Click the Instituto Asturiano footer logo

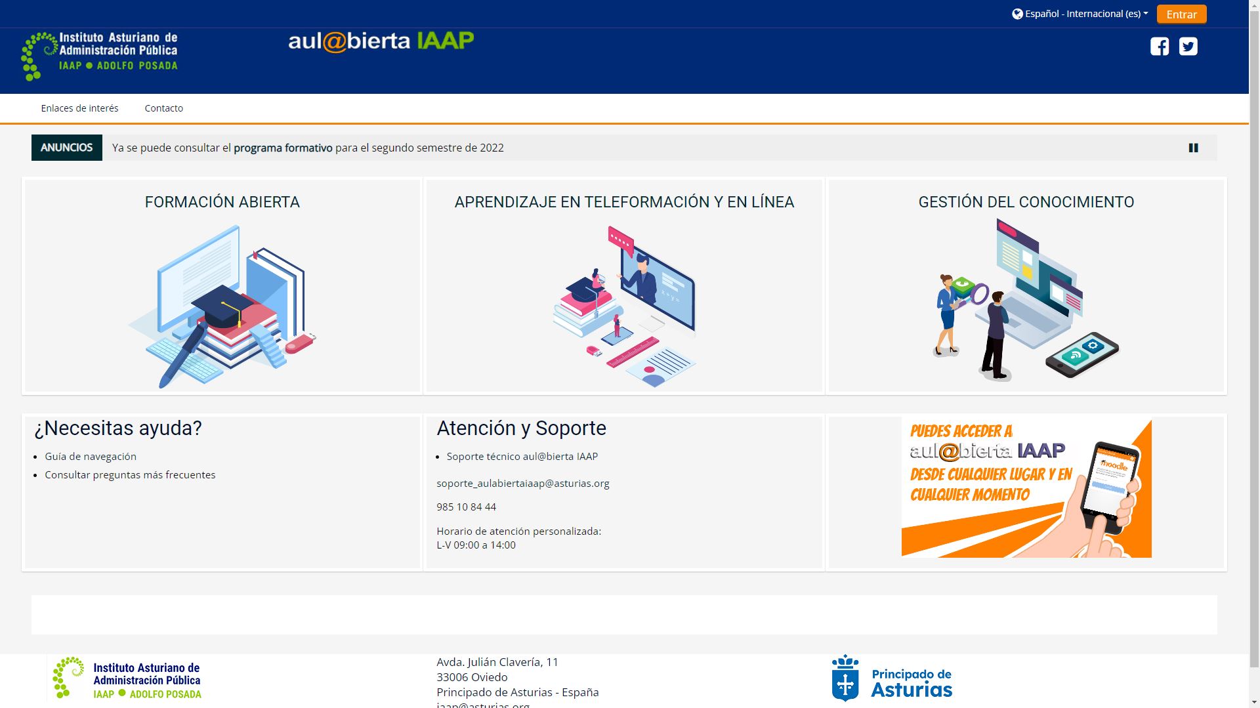pos(127,678)
